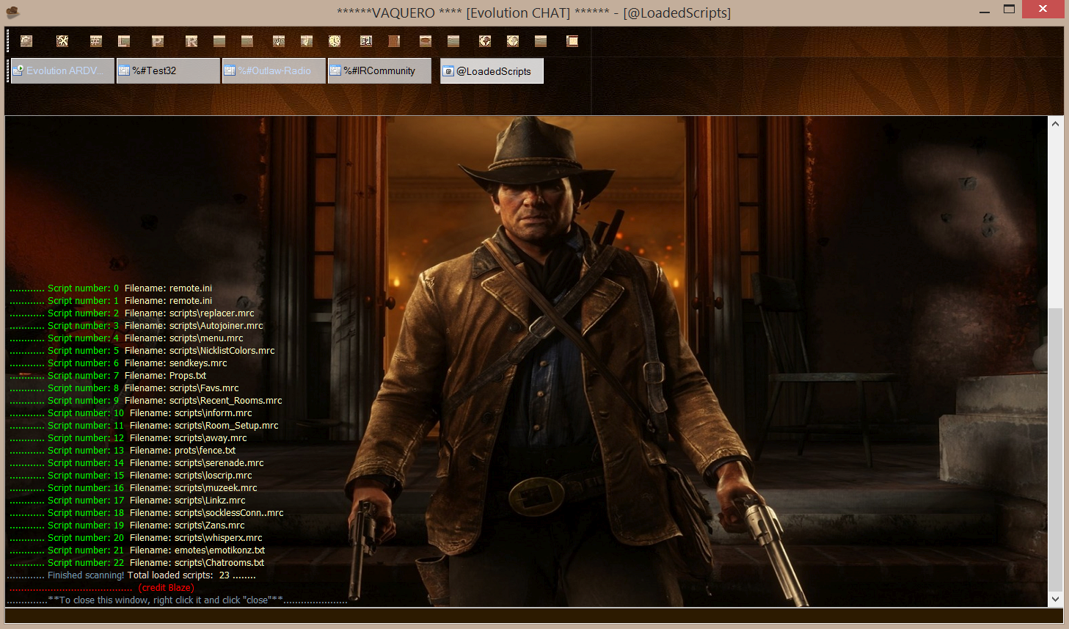
Task: Click the hash (#) channels toolbar icon
Action: pos(95,41)
